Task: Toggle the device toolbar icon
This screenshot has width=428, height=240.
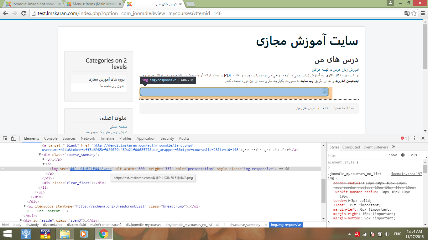Action: click(x=13, y=138)
